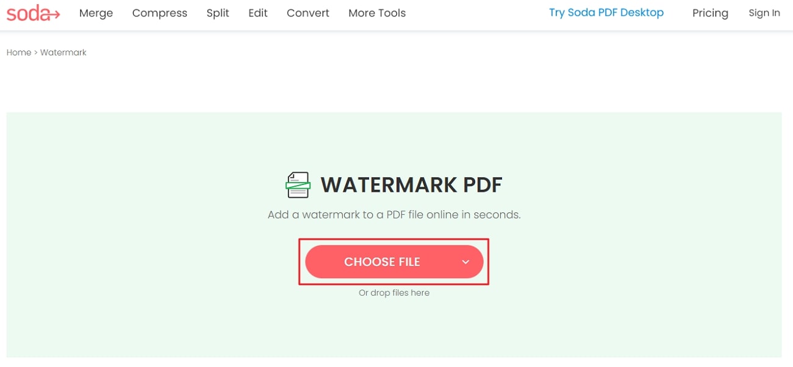Select Compress in the top navigation
The width and height of the screenshot is (793, 367).
coord(159,13)
